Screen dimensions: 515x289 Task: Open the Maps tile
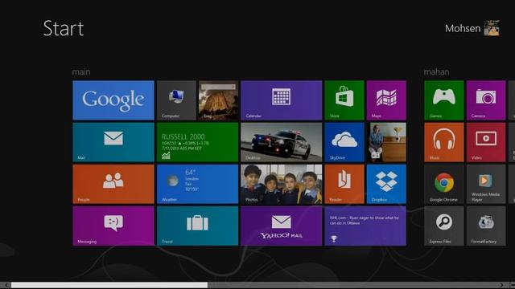point(386,100)
